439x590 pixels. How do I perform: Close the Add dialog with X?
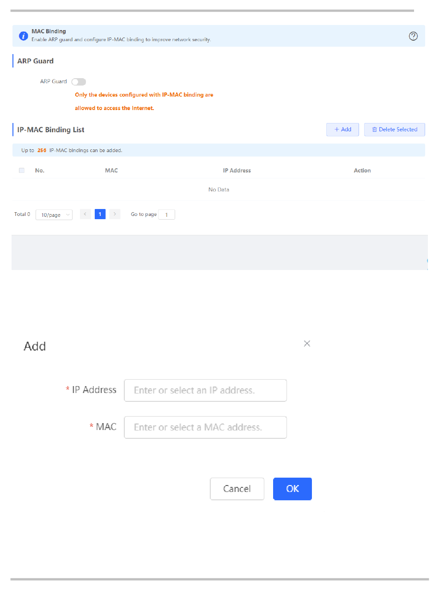pyautogui.click(x=307, y=344)
